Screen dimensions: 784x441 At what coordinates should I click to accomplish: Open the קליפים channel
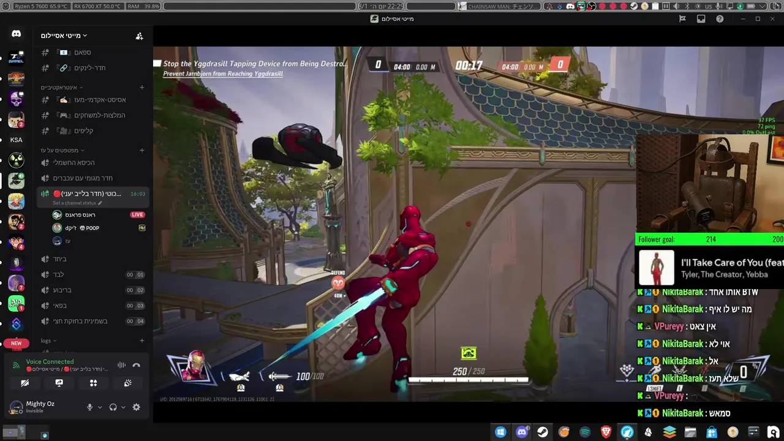[x=92, y=130]
